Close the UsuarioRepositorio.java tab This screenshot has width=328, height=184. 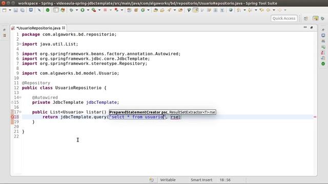(64, 28)
